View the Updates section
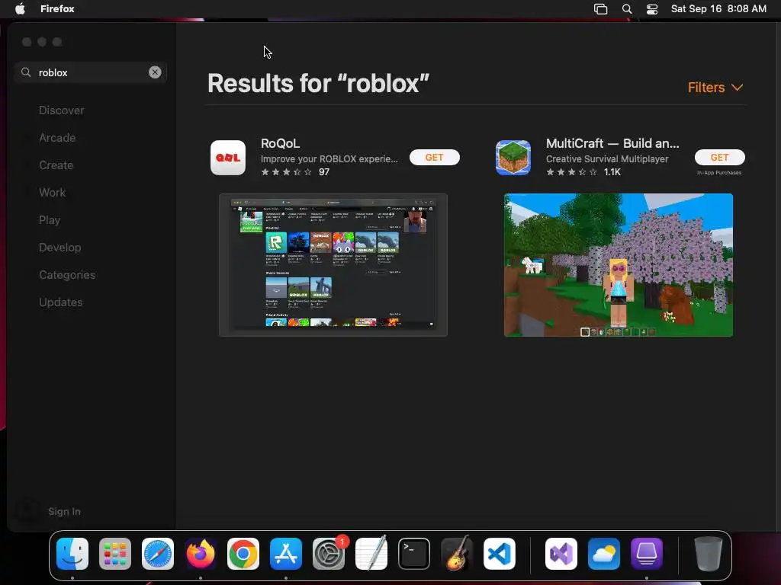This screenshot has width=781, height=585. point(61,302)
